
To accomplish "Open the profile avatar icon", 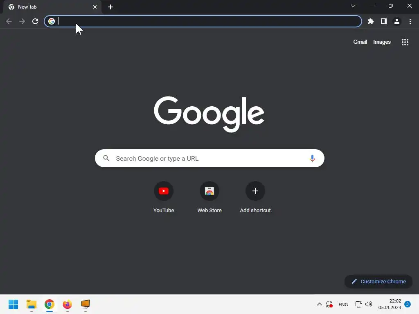I will point(397,21).
